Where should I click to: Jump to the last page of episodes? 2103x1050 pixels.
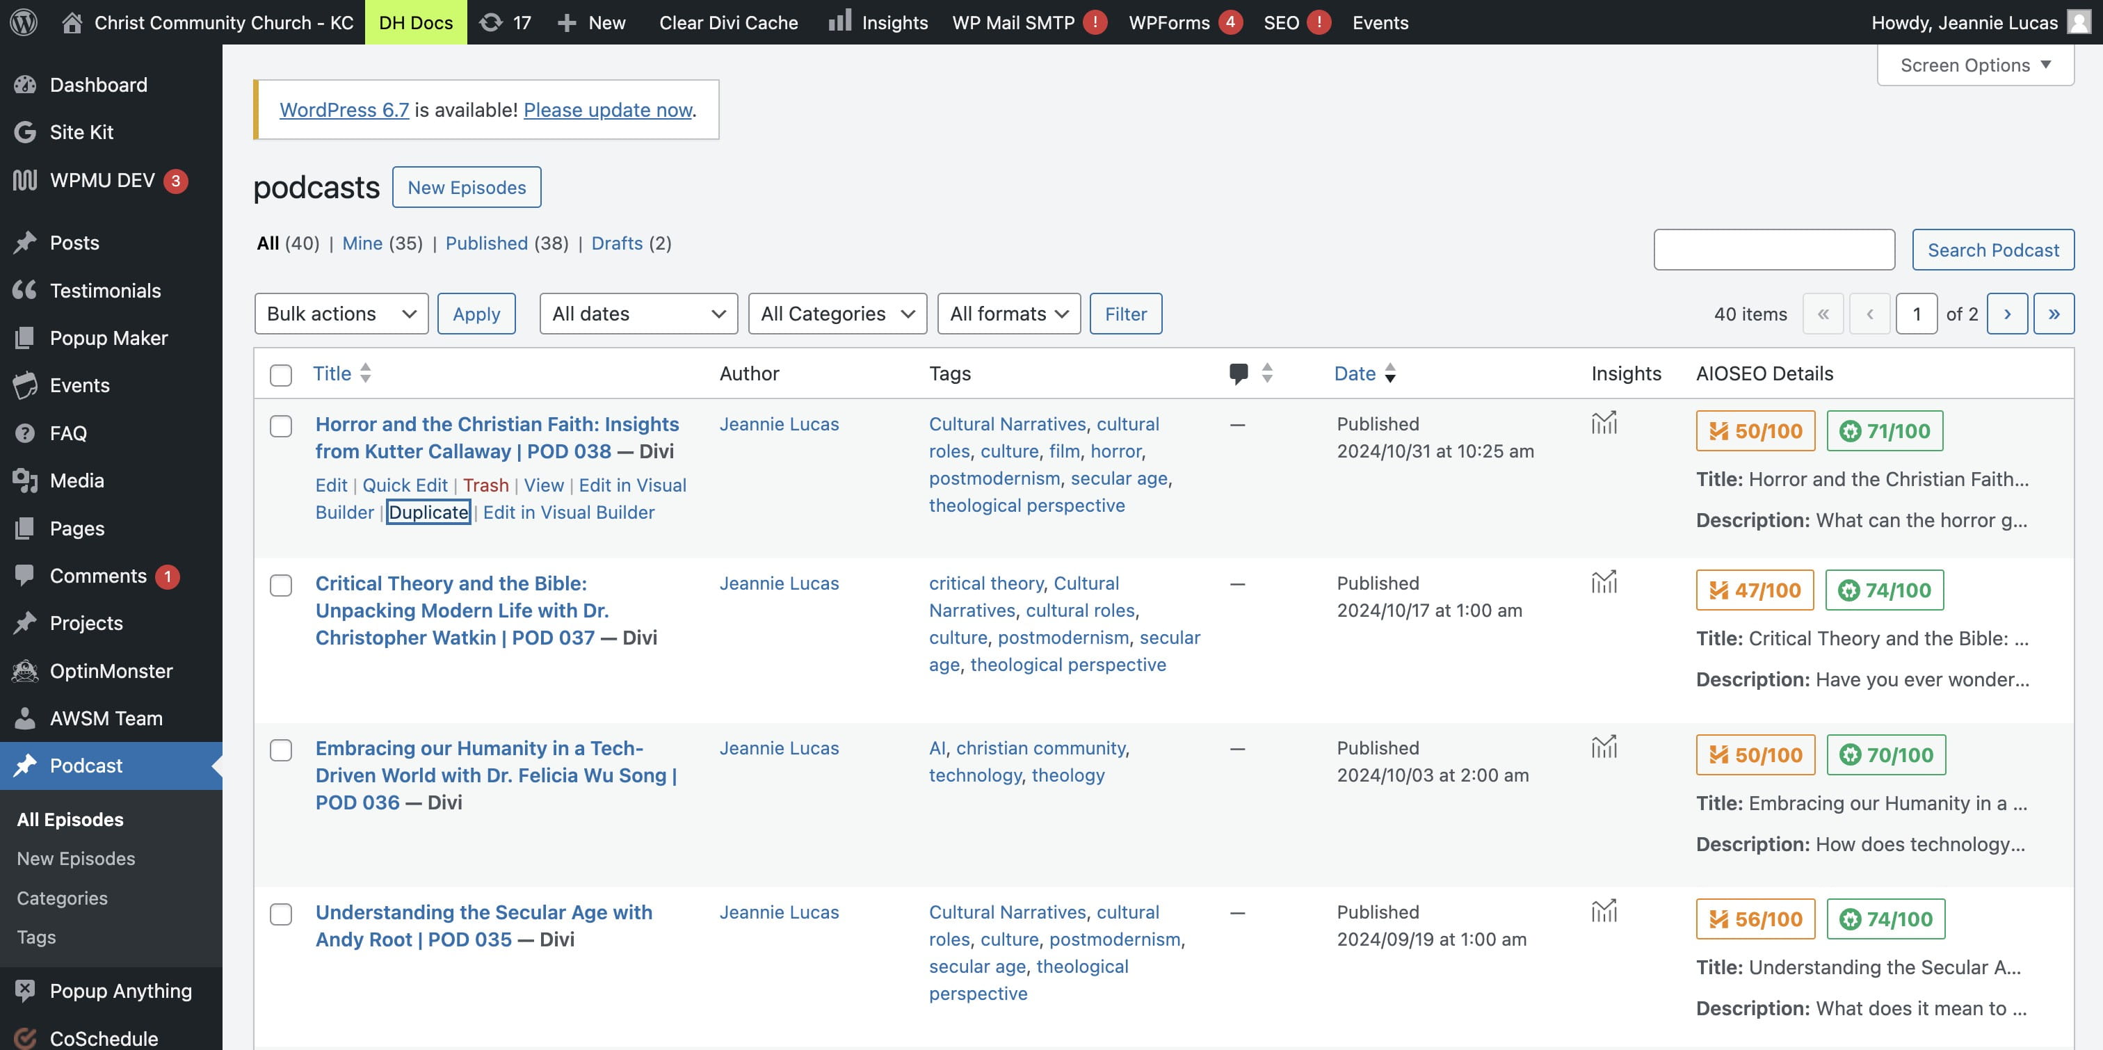pyautogui.click(x=2054, y=314)
